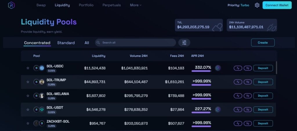Click the Search all input field

(x=135, y=43)
